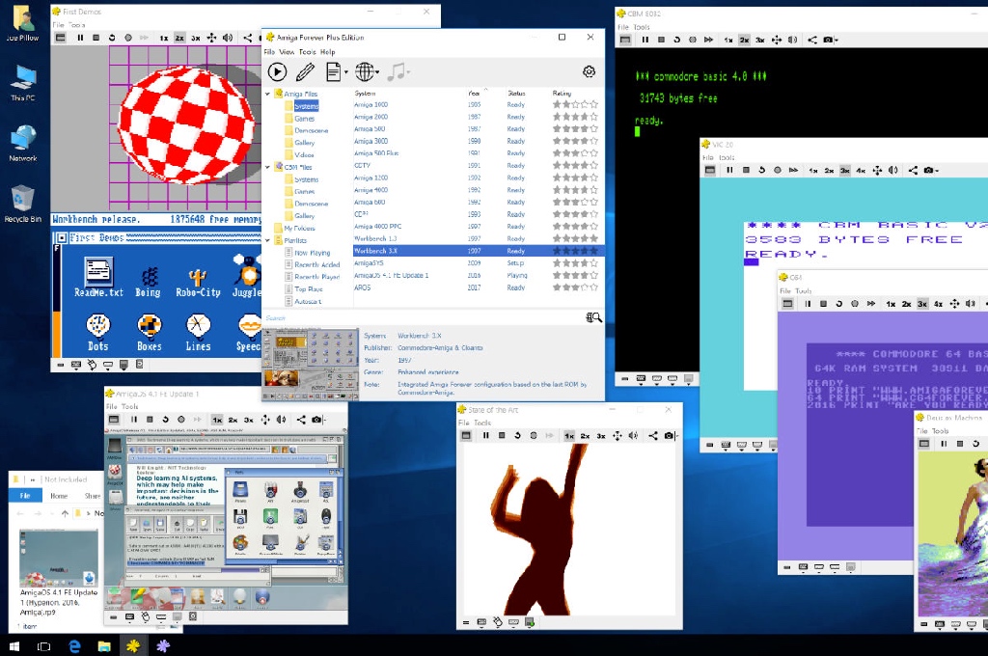Open the dropdown beside the globe icon
Viewport: 988px width, 656px height.
pyautogui.click(x=376, y=71)
